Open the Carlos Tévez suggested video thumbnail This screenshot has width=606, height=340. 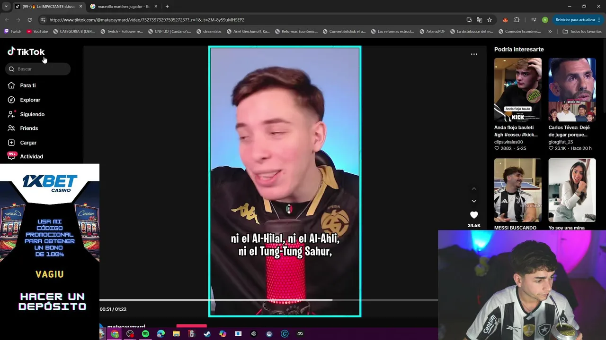572,90
